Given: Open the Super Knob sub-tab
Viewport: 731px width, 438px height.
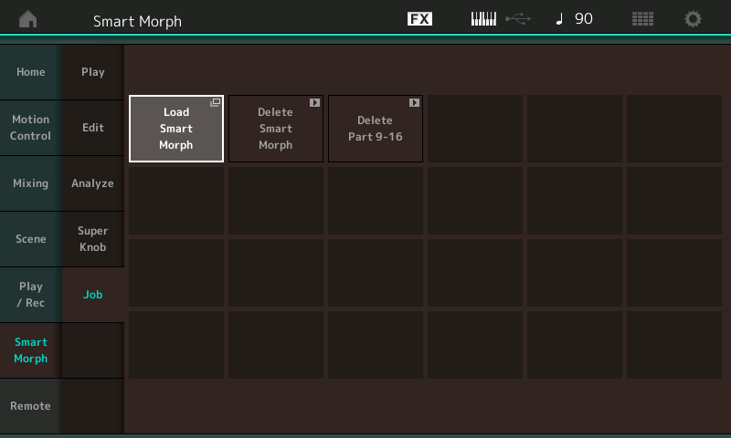Looking at the screenshot, I should 92,239.
